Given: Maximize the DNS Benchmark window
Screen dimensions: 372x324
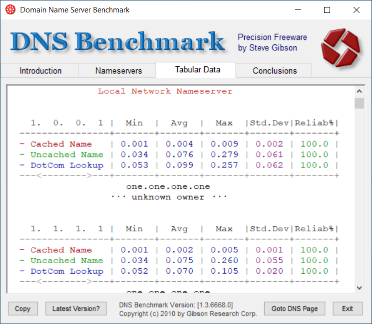Looking at the screenshot, I should (x=327, y=10).
